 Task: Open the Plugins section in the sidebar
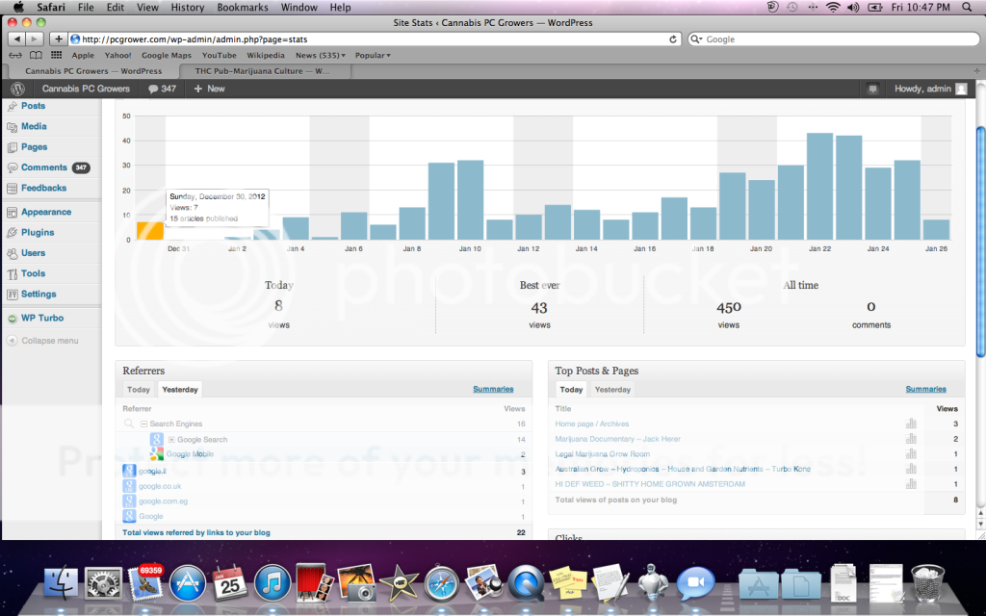38,233
